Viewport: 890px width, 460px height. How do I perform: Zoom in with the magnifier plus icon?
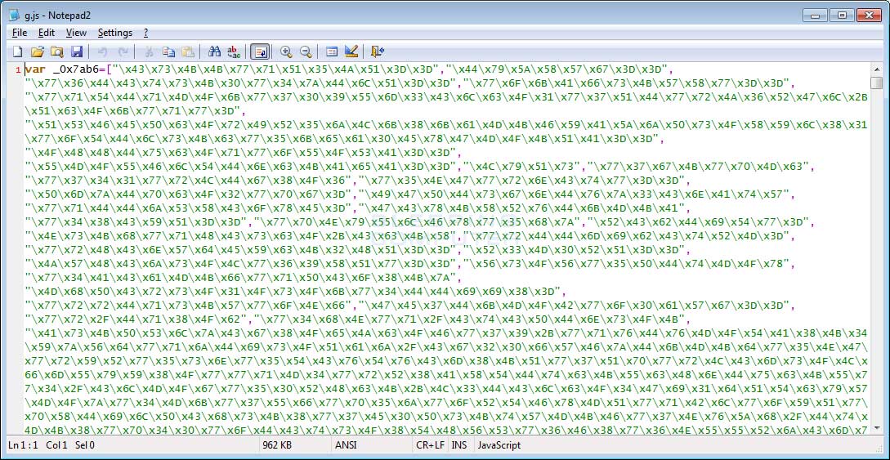286,51
